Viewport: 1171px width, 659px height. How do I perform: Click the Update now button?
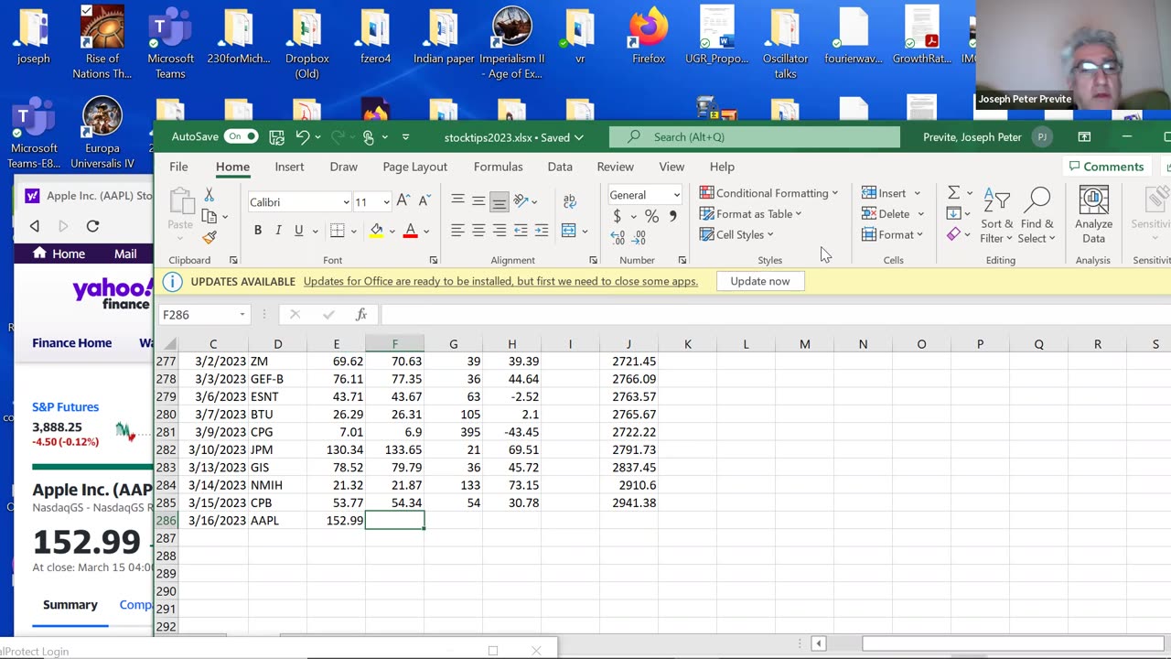[x=760, y=281]
